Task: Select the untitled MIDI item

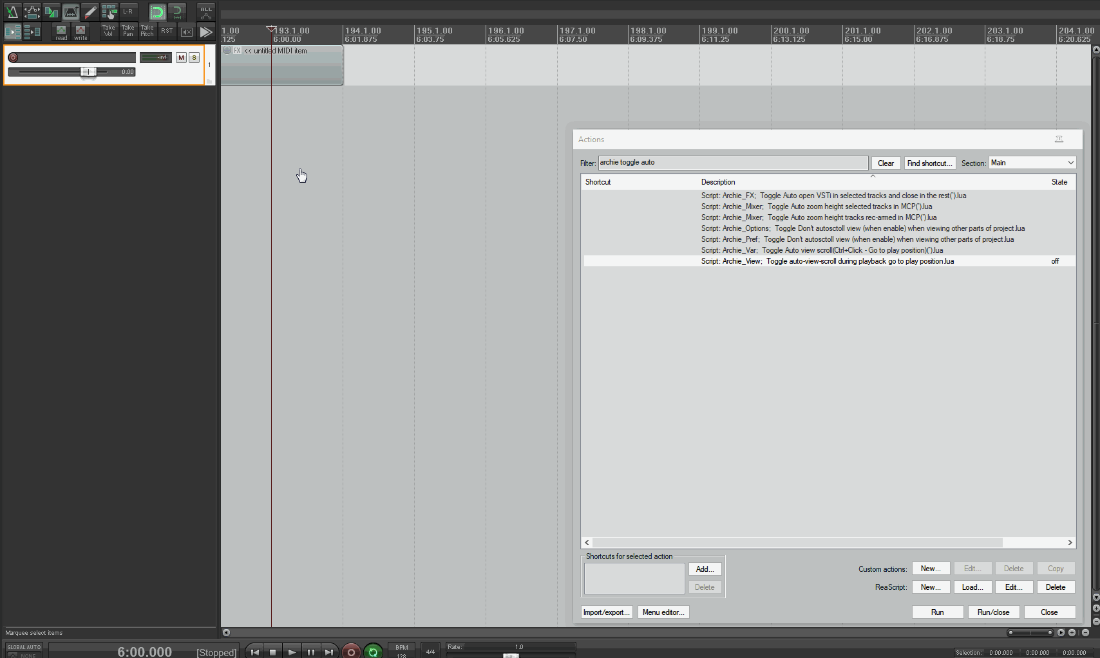Action: coord(282,65)
